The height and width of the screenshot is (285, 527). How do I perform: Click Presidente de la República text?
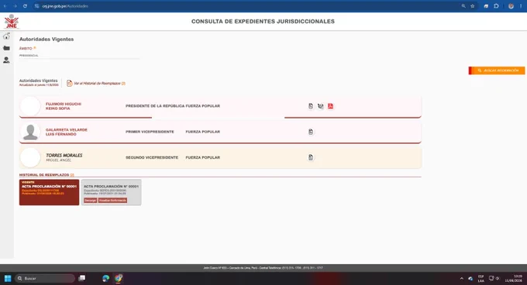pos(155,106)
